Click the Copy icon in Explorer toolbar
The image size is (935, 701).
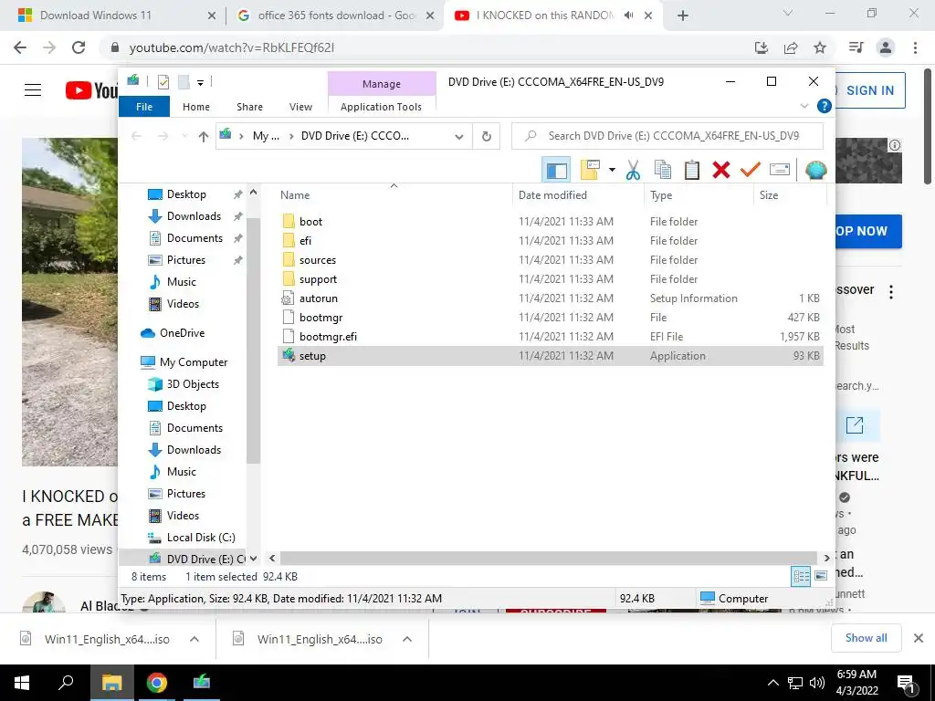[663, 171]
